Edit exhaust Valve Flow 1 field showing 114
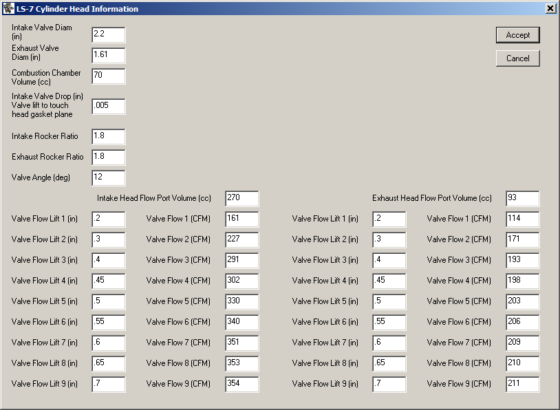The image size is (560, 410). pos(523,219)
